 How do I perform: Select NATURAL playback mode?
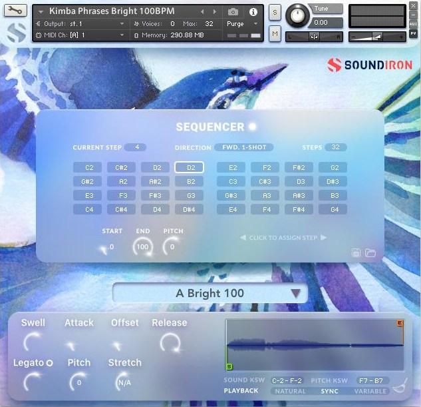pyautogui.click(x=290, y=391)
